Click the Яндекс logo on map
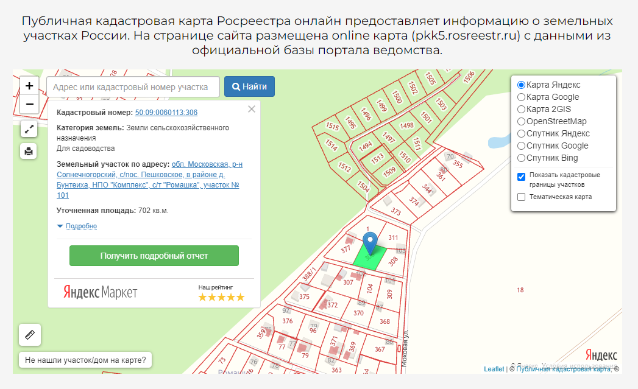638x389 pixels. 601,355
